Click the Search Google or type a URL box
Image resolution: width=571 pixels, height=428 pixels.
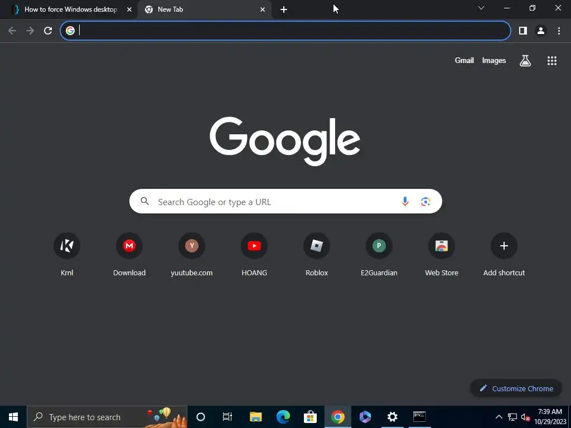coord(285,201)
